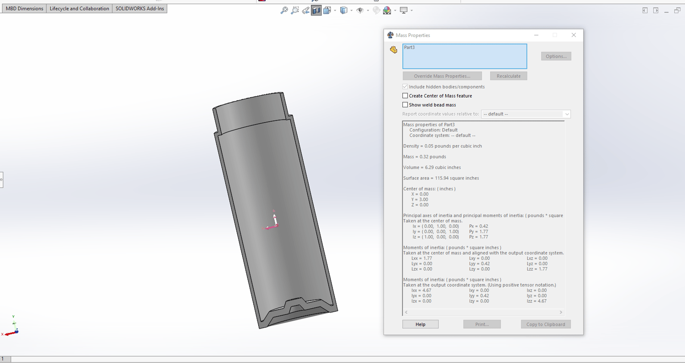
Task: Open the Hide/Show Items dropdown arrow
Action: tap(368, 10)
